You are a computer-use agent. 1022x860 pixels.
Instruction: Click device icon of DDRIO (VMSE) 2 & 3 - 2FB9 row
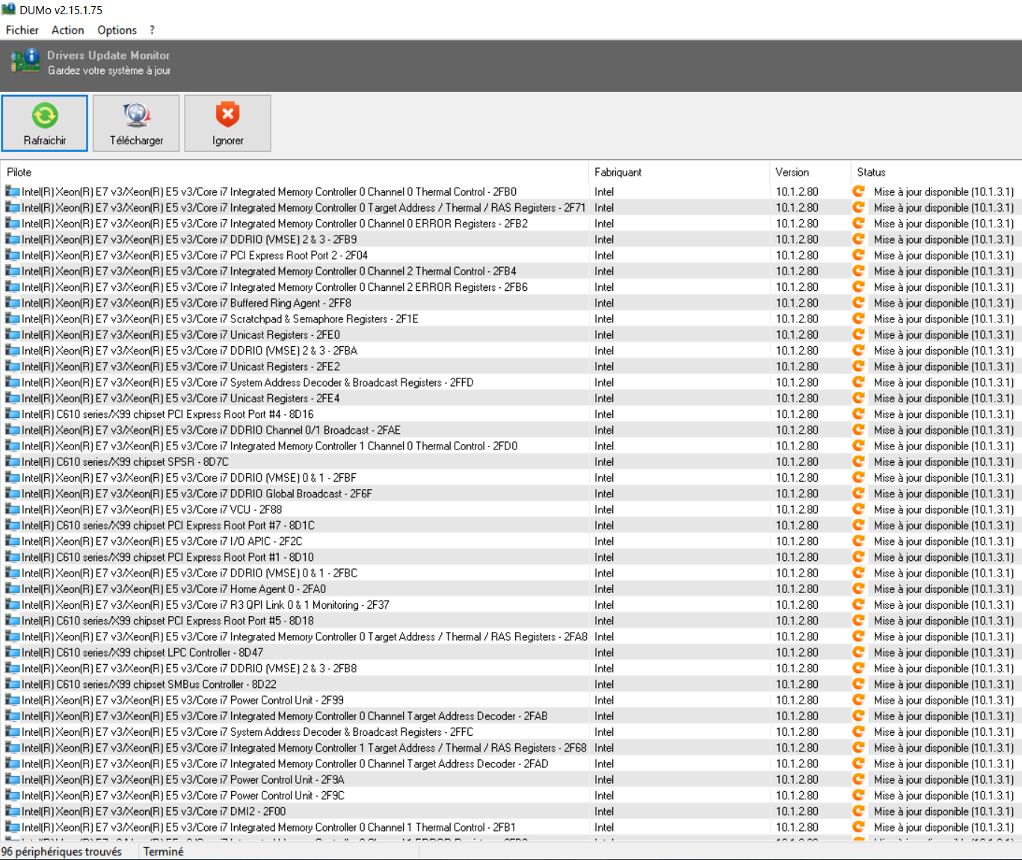13,239
